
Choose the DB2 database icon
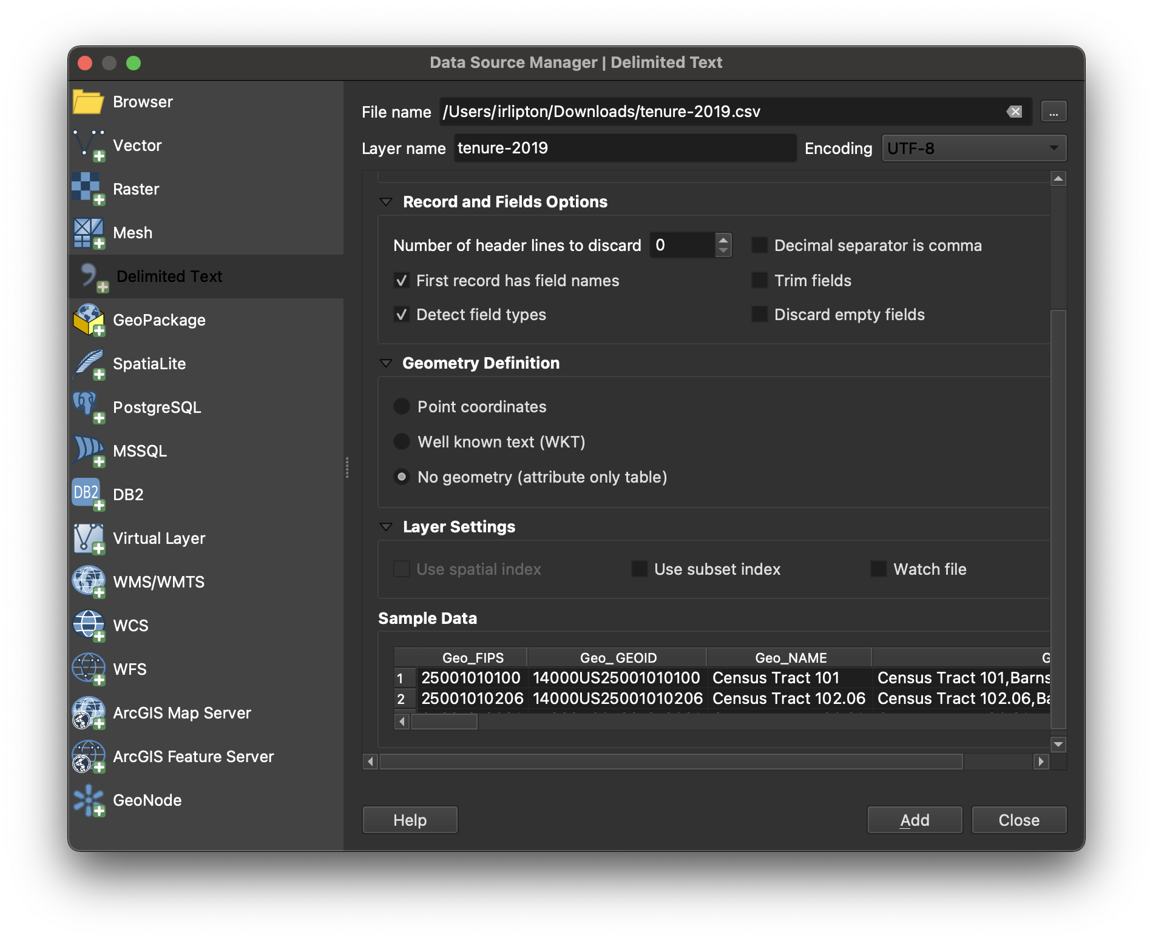coord(88,495)
